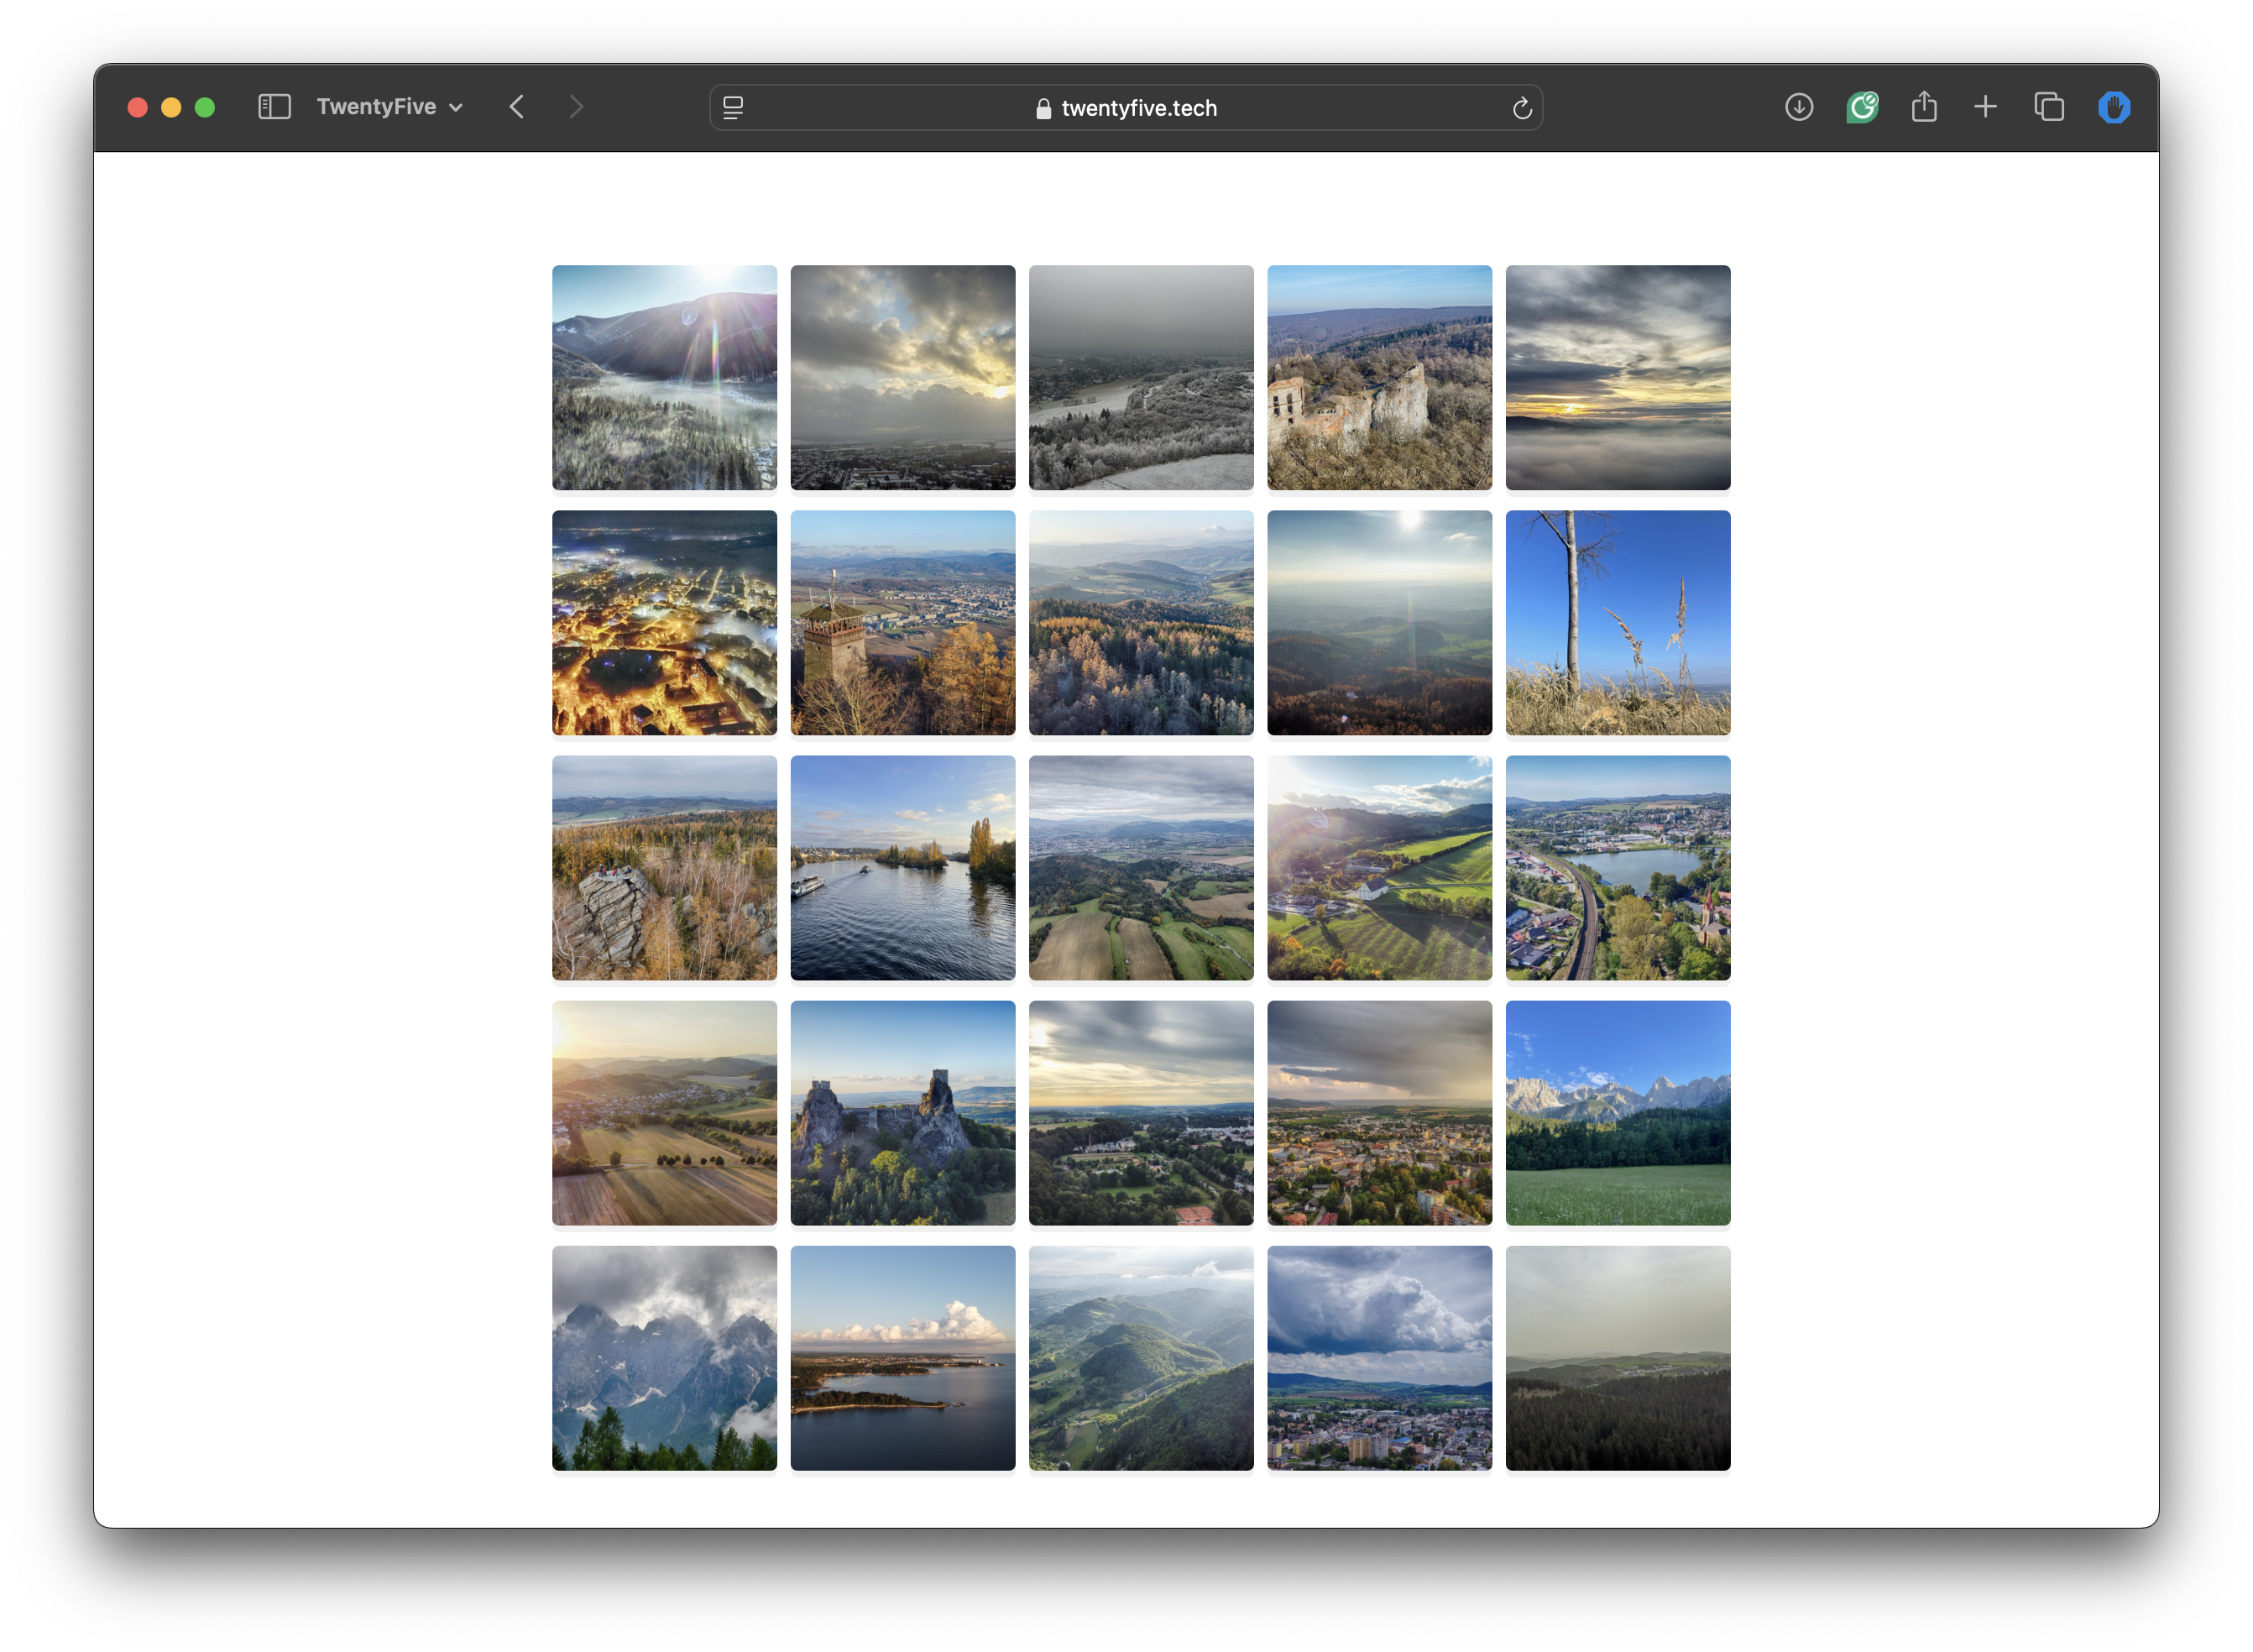Go back to the previous page
Screen dimensions: 2253x1652
click(x=517, y=107)
